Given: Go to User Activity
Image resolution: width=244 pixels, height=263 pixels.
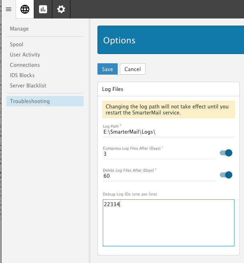Looking at the screenshot, I should [x=25, y=55].
